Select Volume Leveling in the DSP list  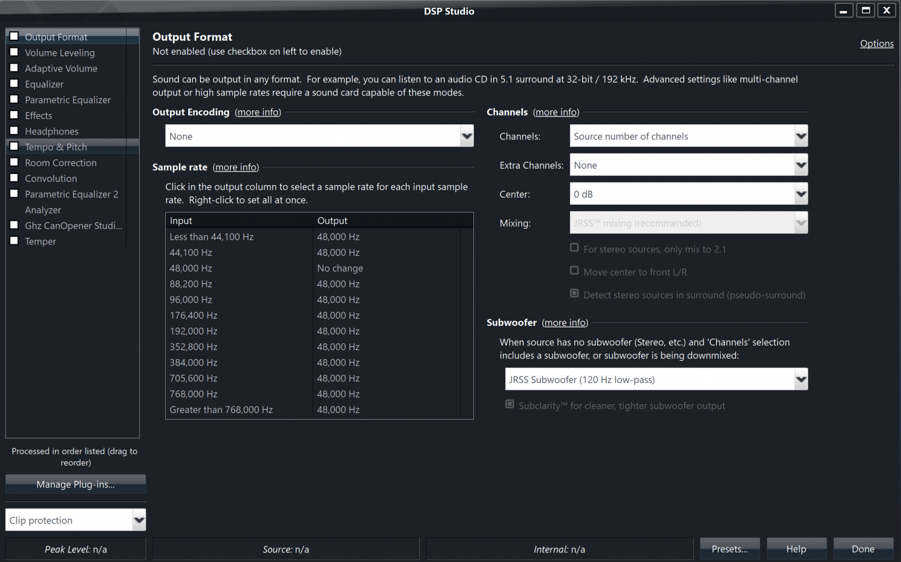tap(59, 53)
